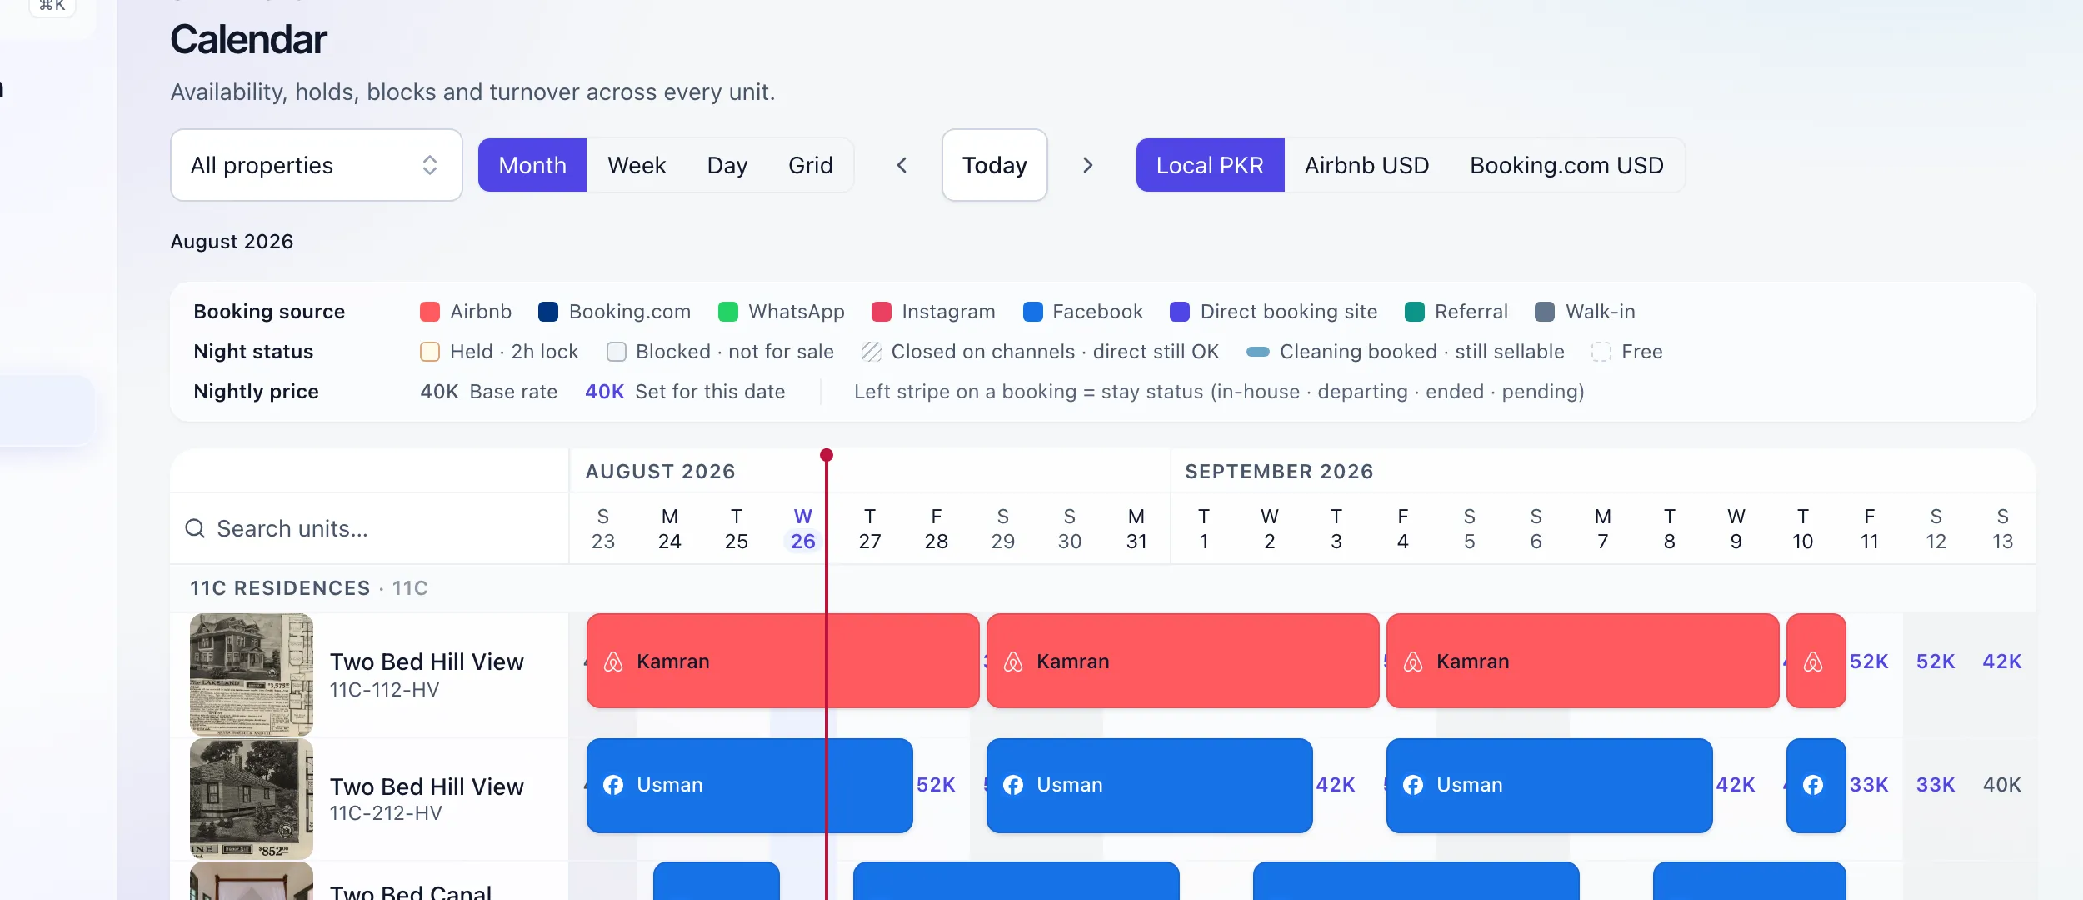Click the Booking.com legend color swatch

click(x=548, y=312)
